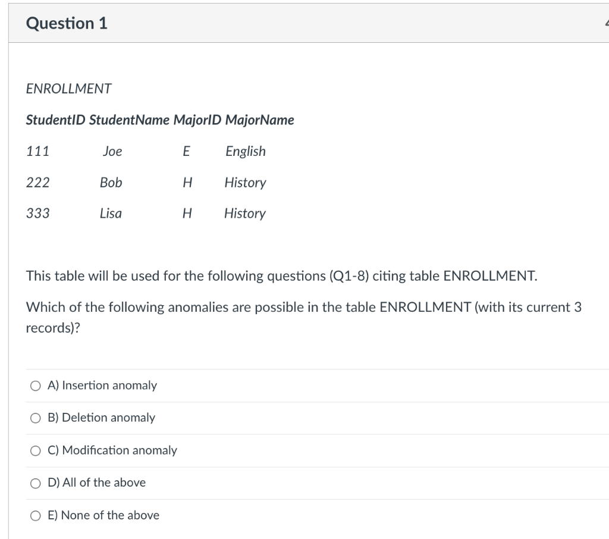
Task: Click the StudentName column header
Action: tap(129, 120)
